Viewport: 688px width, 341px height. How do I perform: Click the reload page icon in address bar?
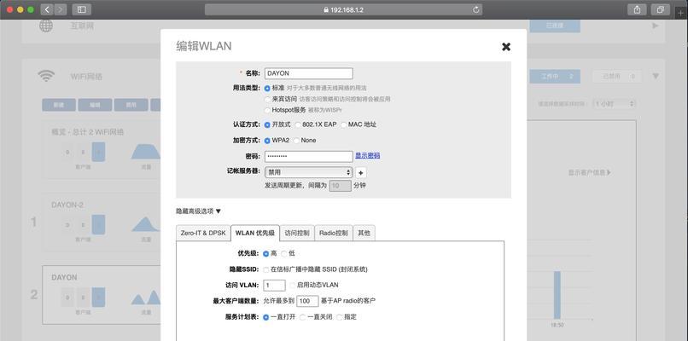point(476,9)
